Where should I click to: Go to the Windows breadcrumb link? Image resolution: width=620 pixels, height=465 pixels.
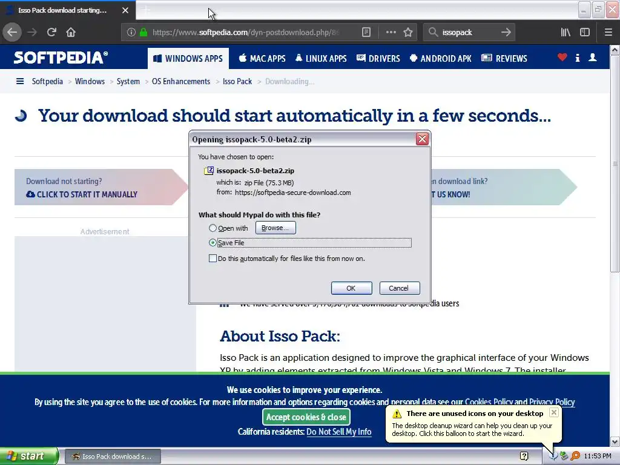(90, 82)
